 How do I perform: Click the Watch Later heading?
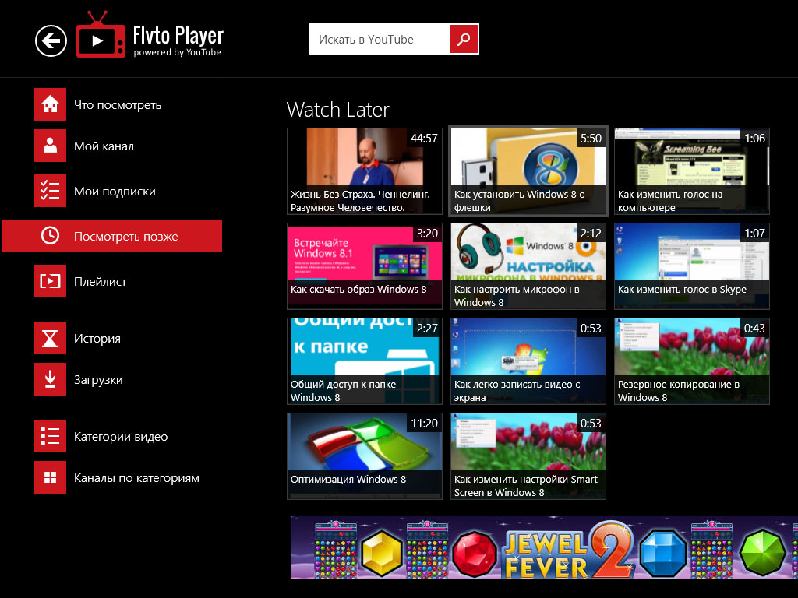click(338, 110)
